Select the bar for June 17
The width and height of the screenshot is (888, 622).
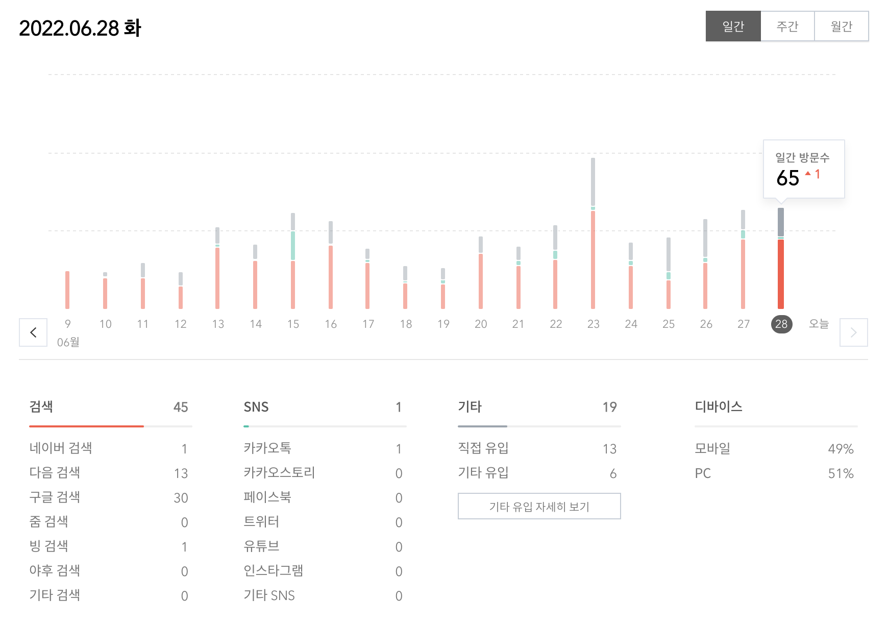coord(367,278)
